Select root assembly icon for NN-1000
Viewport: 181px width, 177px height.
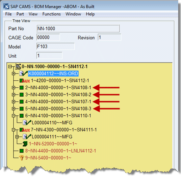(x=18, y=67)
